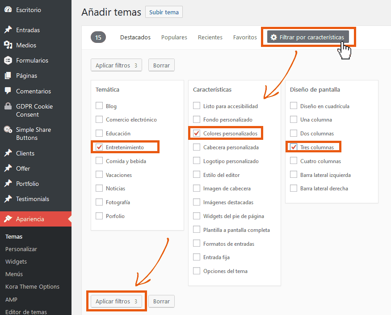Open Medios via its media icon
391x315 pixels.
point(8,45)
